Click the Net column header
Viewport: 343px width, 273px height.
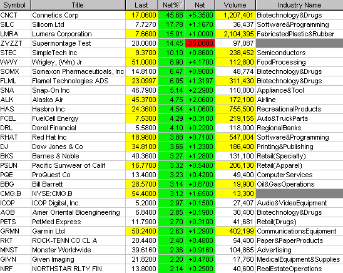(200, 5)
